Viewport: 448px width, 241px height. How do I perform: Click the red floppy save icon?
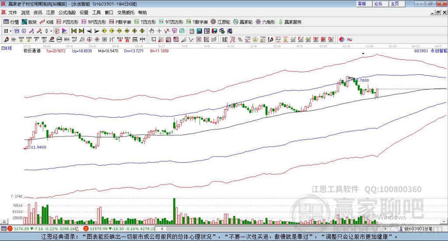tap(214, 31)
